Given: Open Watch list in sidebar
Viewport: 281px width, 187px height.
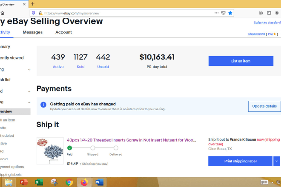Looking at the screenshot, I should 6,79.
